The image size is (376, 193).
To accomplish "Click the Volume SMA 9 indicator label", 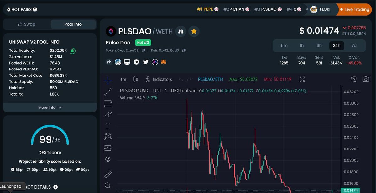I will coord(133,98).
